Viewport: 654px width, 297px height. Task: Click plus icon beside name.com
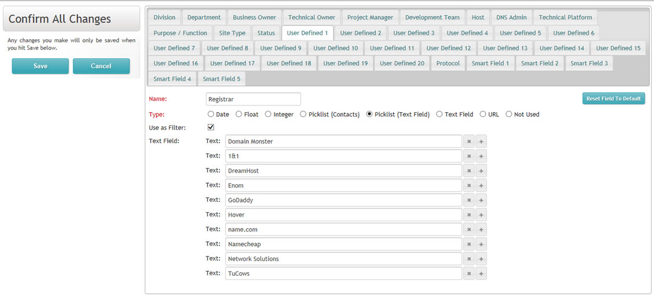[481, 229]
